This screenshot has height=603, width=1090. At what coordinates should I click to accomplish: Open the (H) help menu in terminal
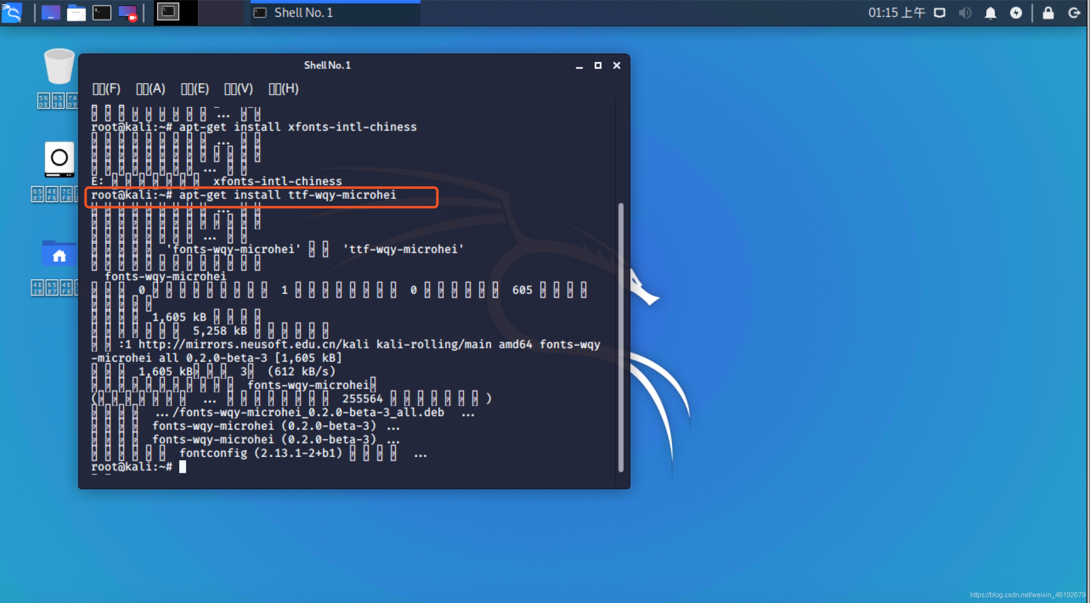[x=284, y=89]
